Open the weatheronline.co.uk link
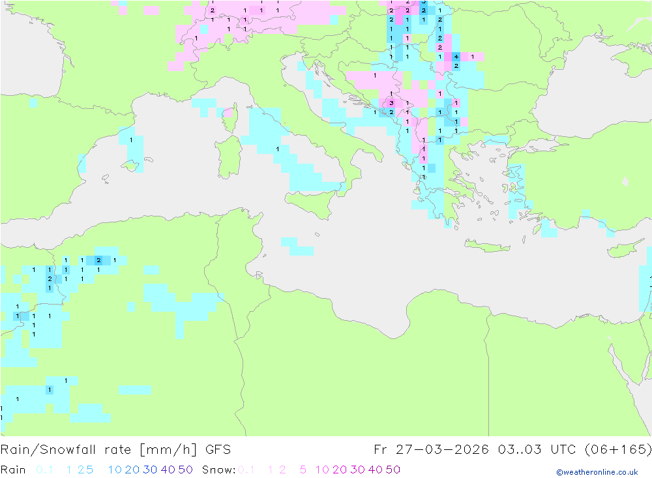Viewport: 652px width, 478px height. (597, 472)
